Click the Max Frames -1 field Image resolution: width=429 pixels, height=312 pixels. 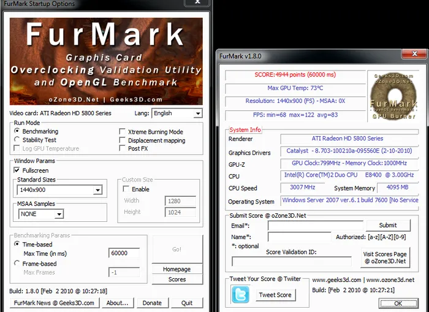point(124,272)
